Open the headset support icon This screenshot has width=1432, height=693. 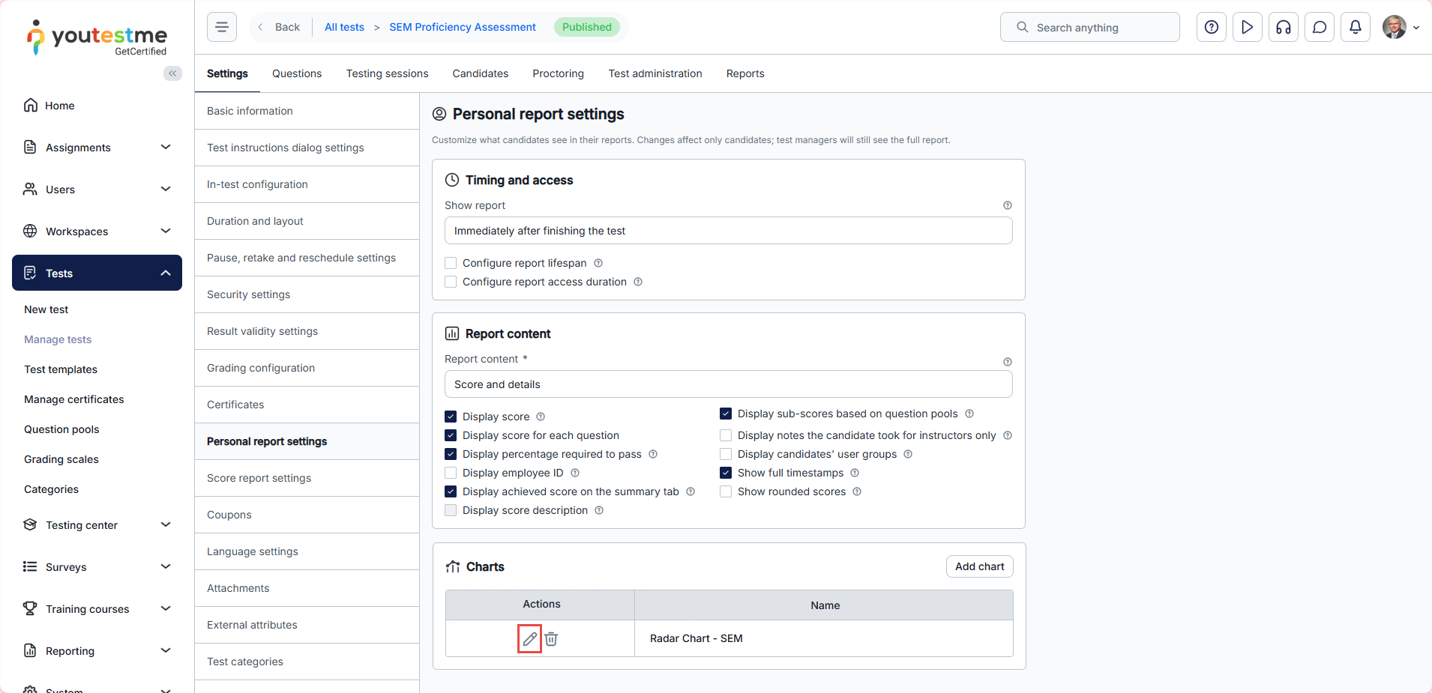click(x=1283, y=27)
